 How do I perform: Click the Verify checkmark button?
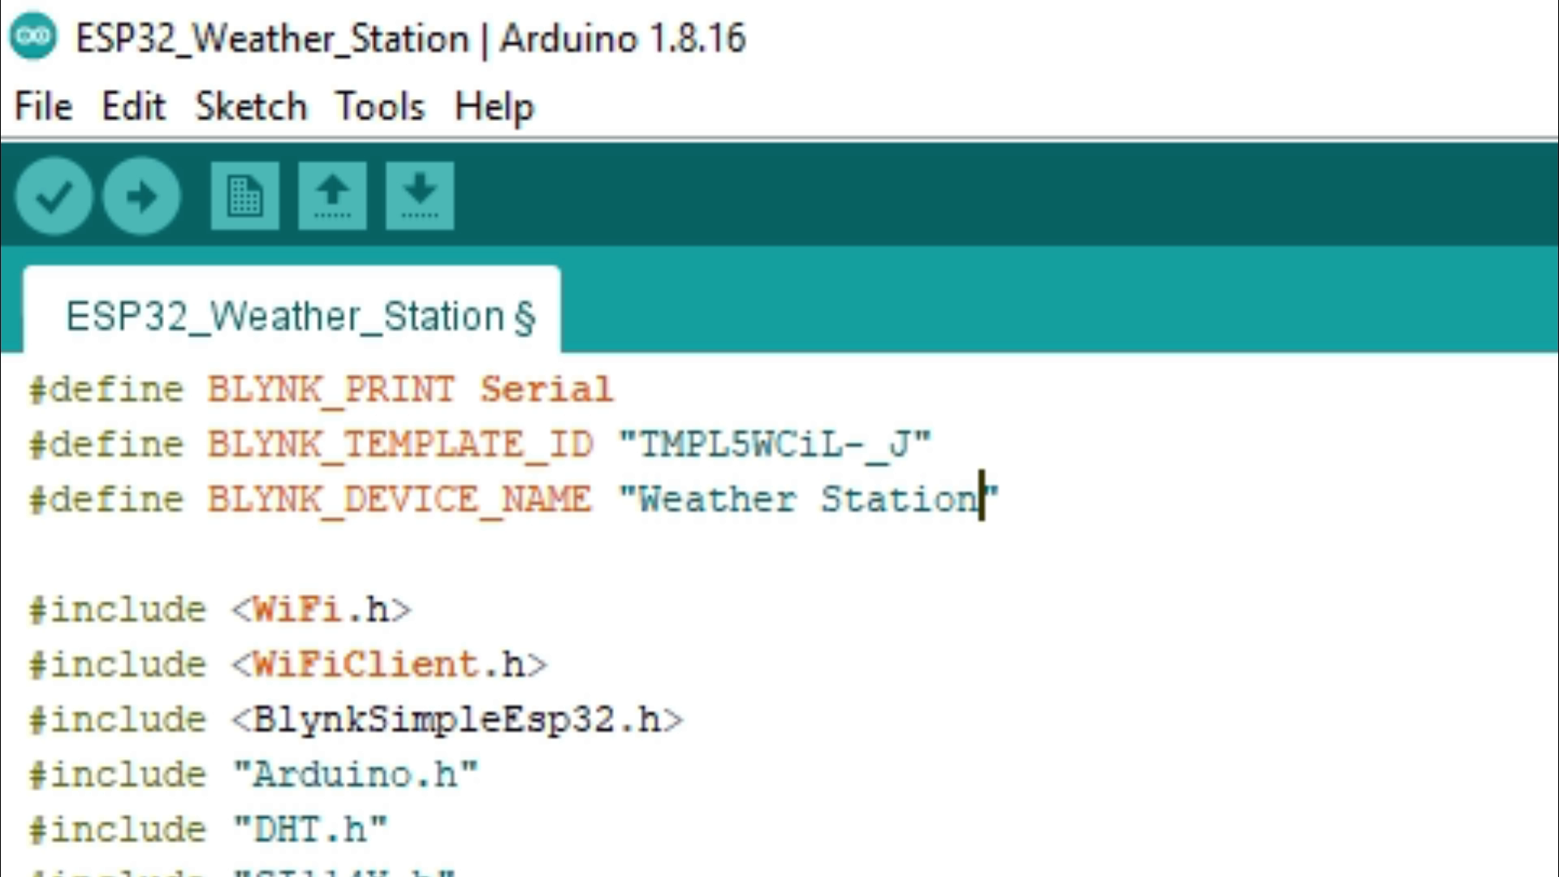54,196
